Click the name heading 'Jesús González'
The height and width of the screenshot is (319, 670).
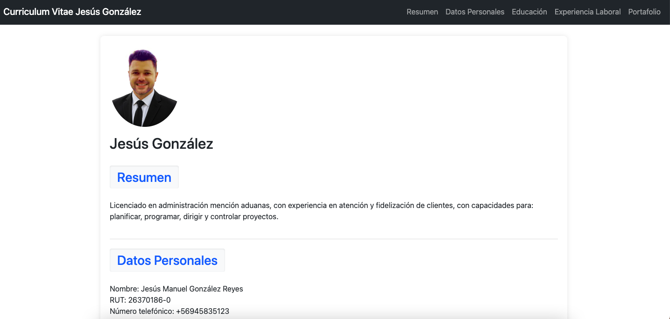pos(162,144)
